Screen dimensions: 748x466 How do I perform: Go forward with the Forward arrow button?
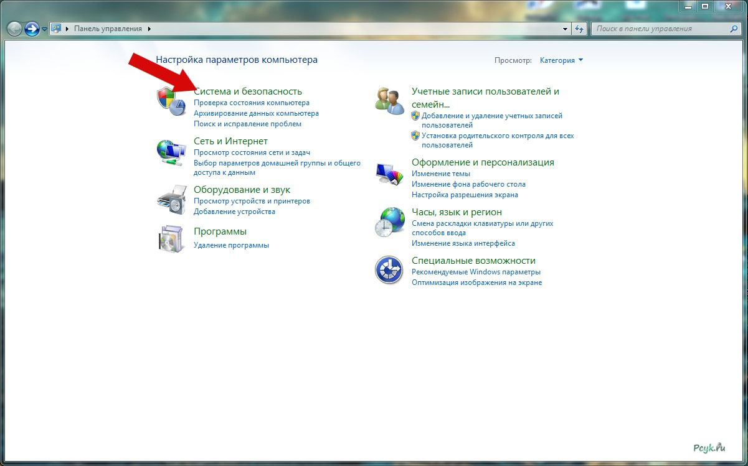coord(32,29)
